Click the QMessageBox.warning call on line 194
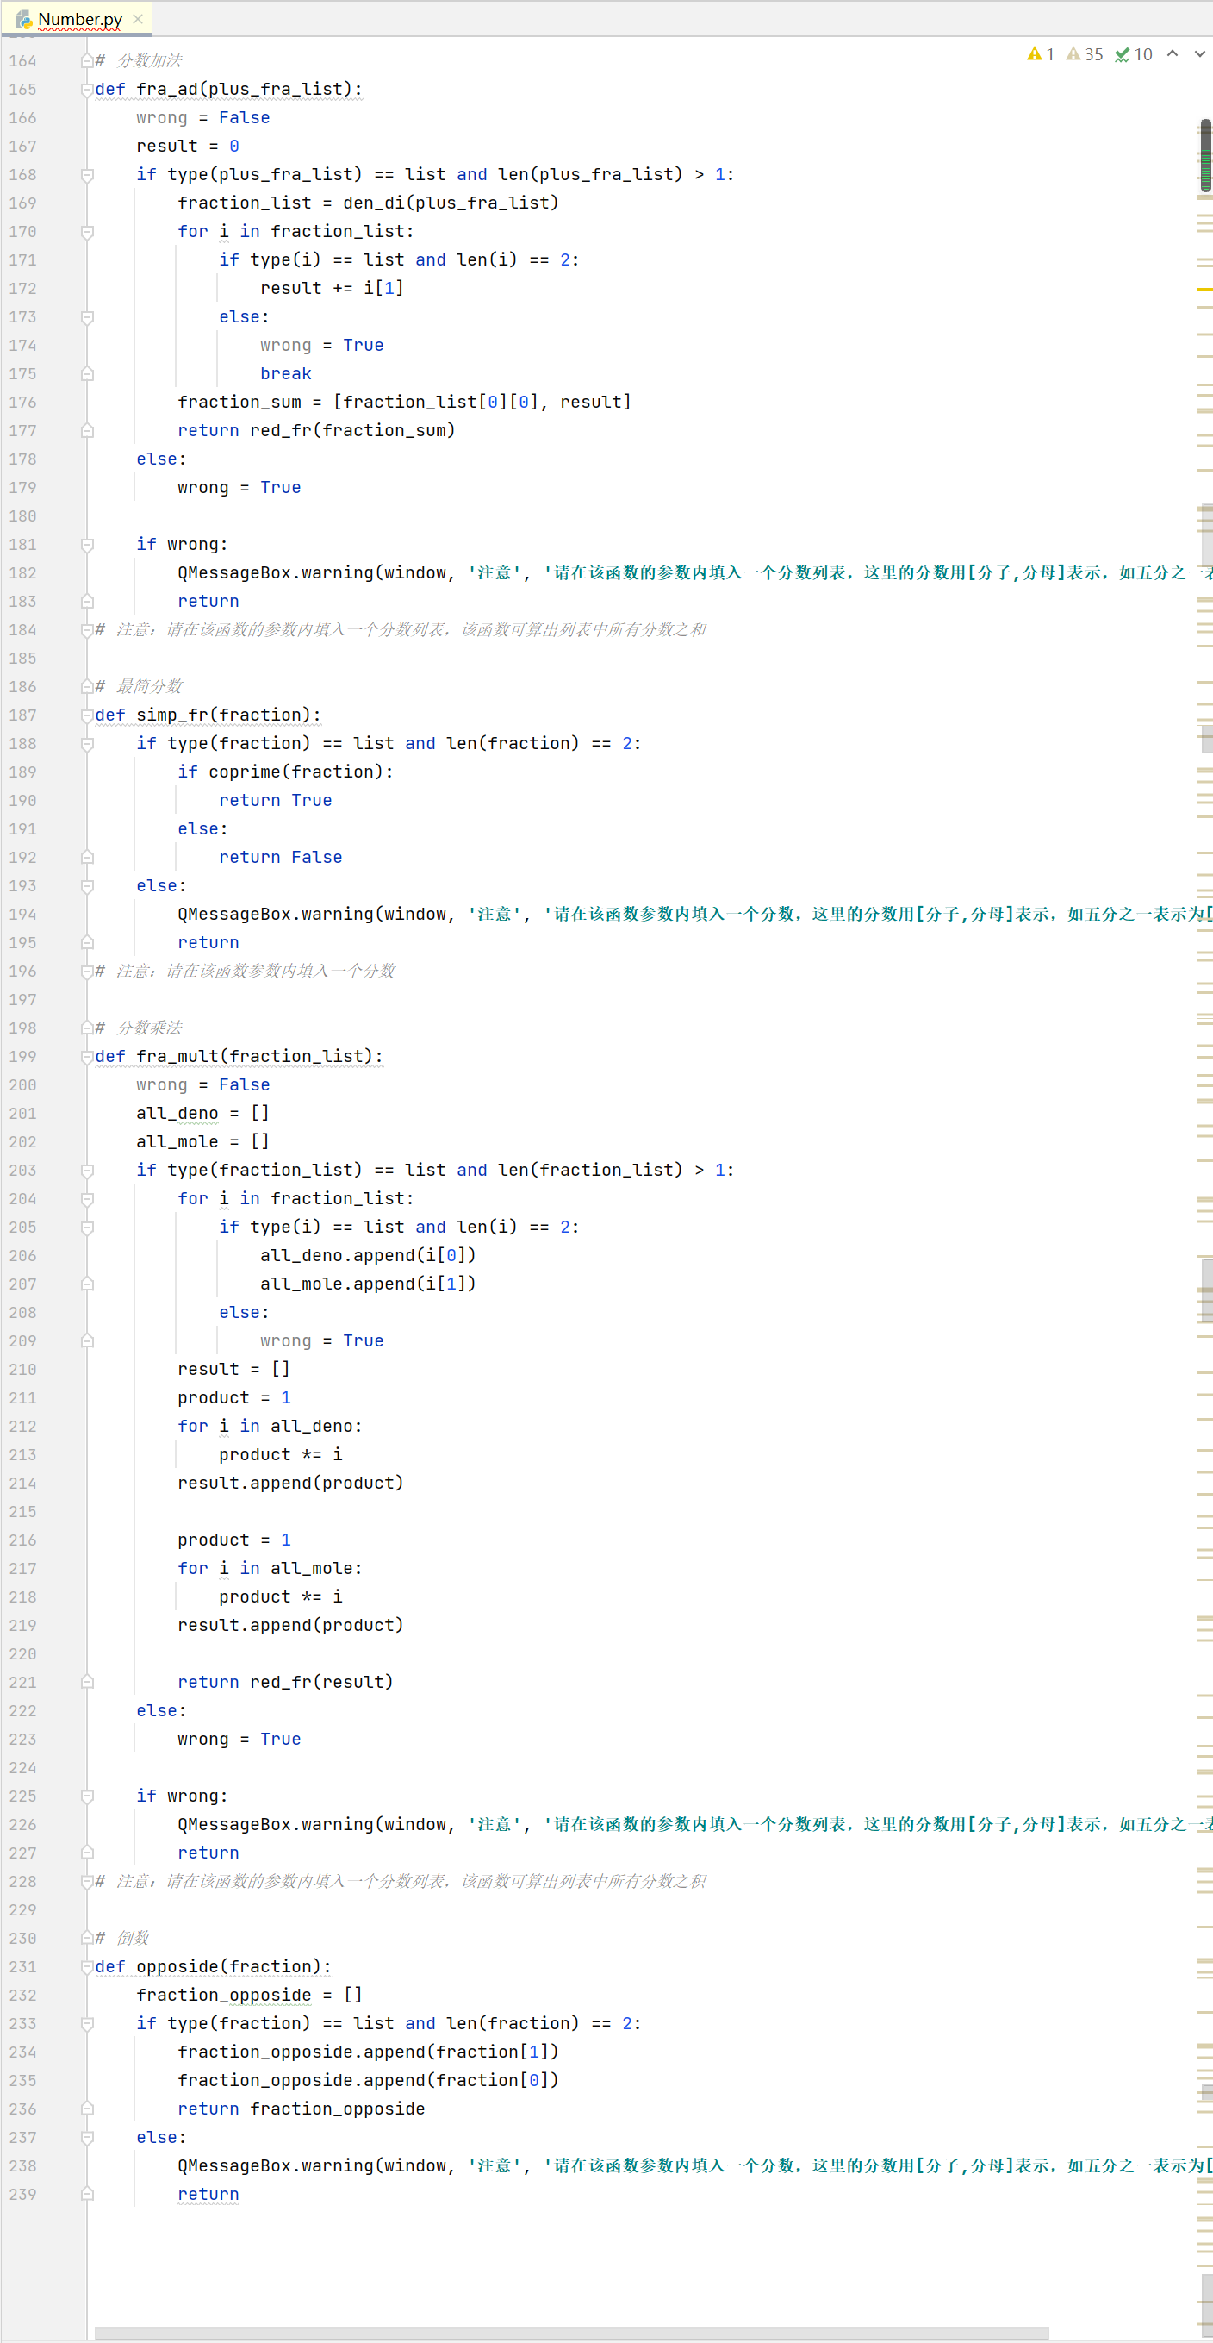This screenshot has height=2343, width=1213. pyautogui.click(x=694, y=914)
